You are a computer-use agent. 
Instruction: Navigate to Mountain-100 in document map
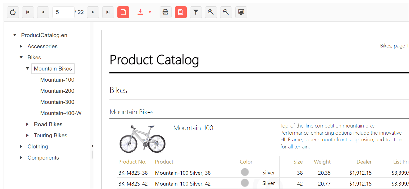(57, 80)
